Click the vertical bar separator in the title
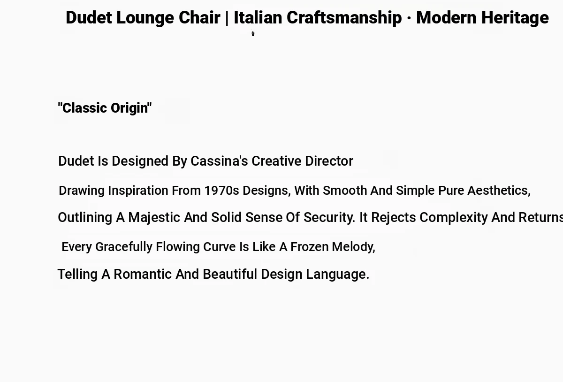563x382 pixels. pos(227,18)
